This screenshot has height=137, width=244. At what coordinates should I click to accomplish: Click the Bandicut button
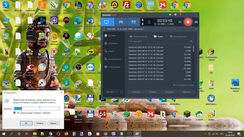pyautogui.click(x=114, y=92)
